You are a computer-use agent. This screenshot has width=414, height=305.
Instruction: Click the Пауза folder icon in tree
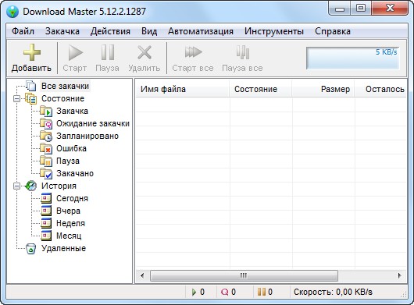pos(46,161)
